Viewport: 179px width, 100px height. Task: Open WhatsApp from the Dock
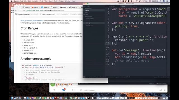pos(71,98)
